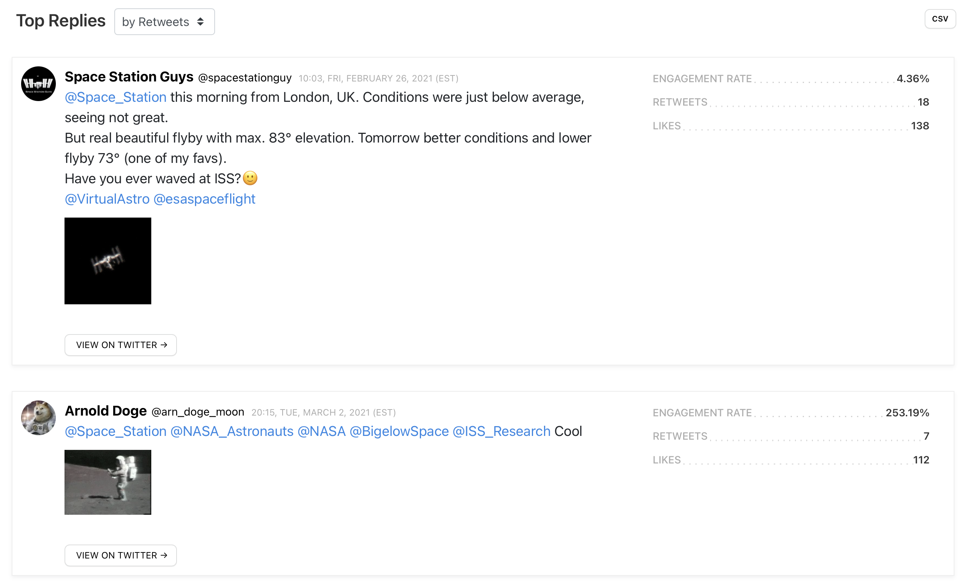Image resolution: width=965 pixels, height=586 pixels.
Task: Click View on Twitter for Arnold Doge reply
Action: (x=121, y=555)
